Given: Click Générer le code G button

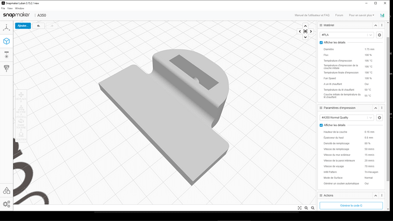Looking at the screenshot, I should tap(351, 205).
